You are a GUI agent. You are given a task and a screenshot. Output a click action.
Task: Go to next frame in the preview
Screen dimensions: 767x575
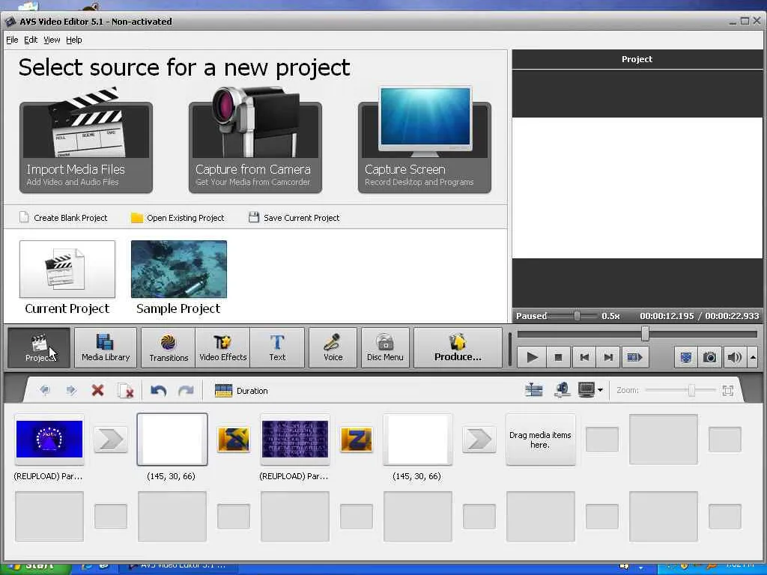(608, 357)
